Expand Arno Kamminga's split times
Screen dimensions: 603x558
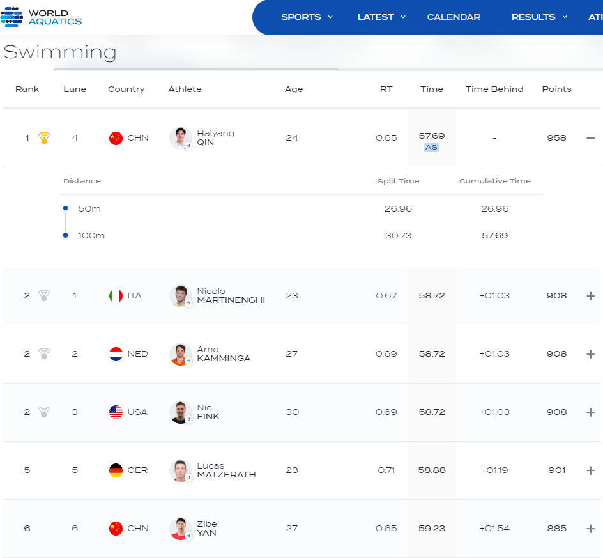click(591, 354)
